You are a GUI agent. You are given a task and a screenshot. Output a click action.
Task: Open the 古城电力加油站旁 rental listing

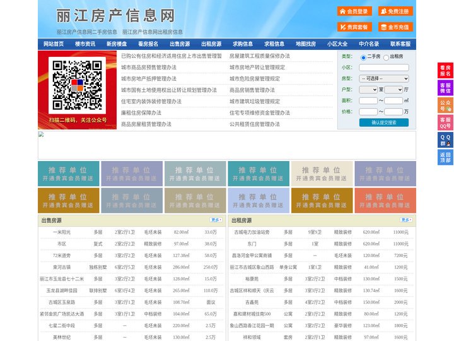pyautogui.click(x=252, y=232)
